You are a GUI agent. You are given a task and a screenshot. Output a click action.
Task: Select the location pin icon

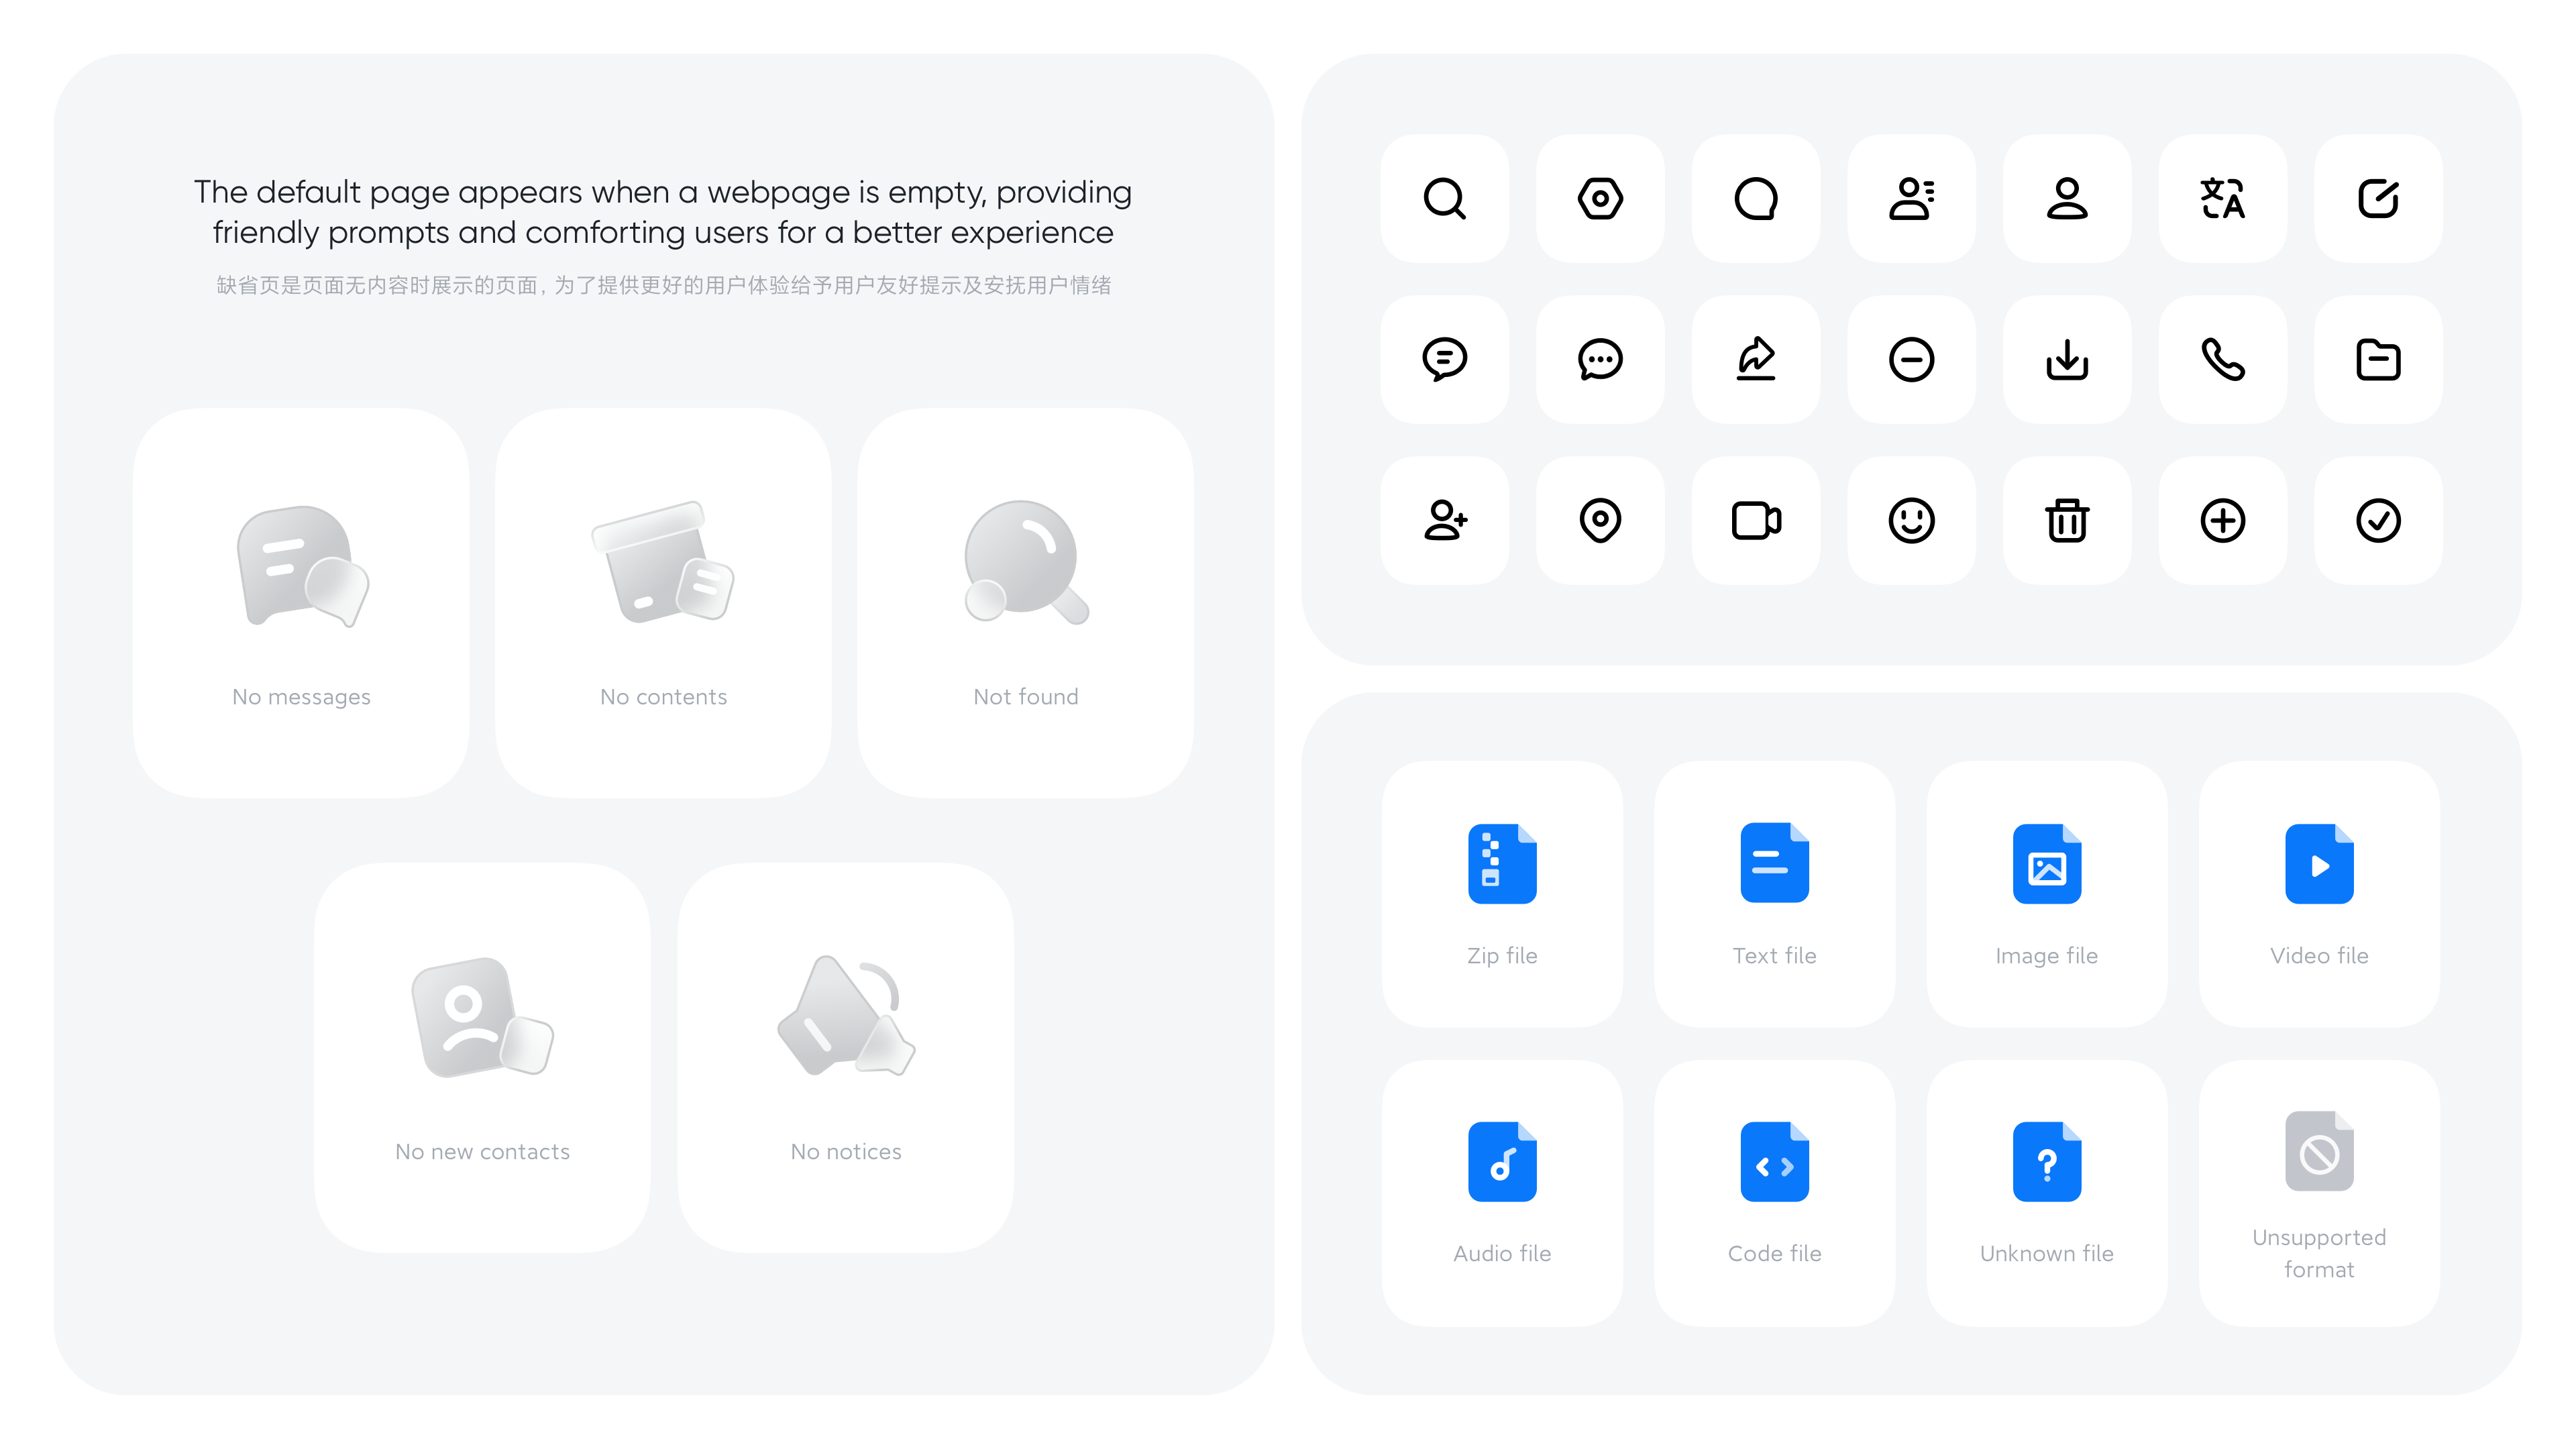(1599, 519)
